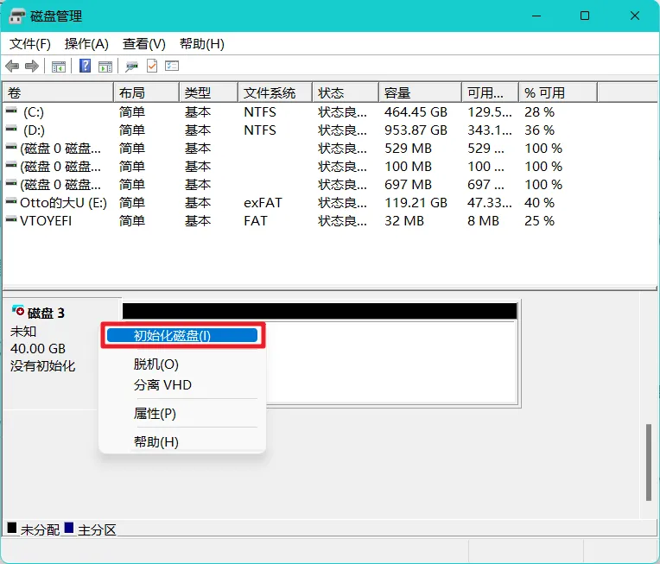Click the 40.00 GB disk size text
Image resolution: width=660 pixels, height=564 pixels.
coord(38,348)
